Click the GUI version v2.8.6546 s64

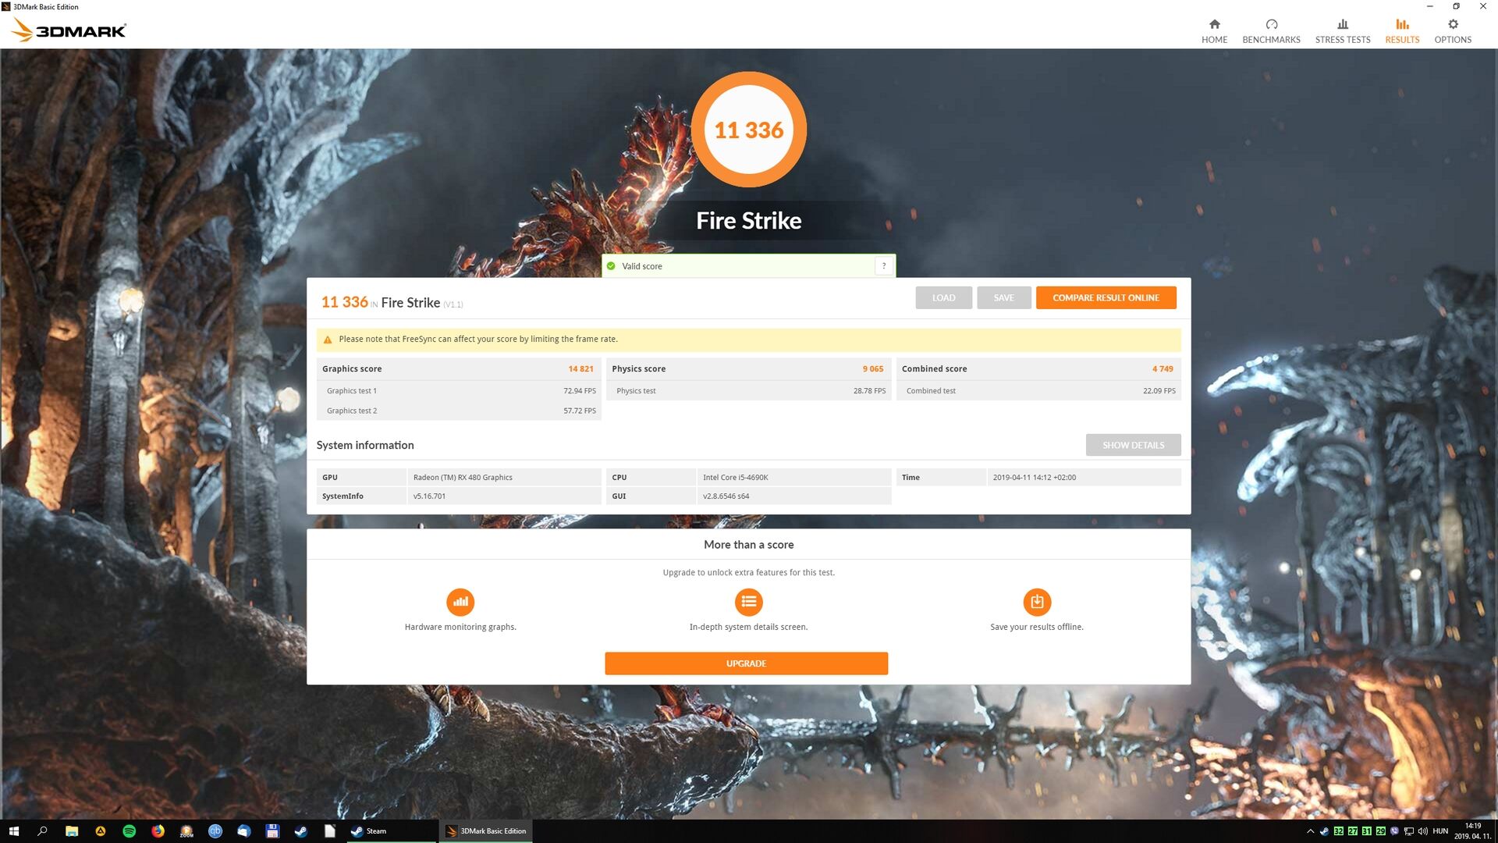pyautogui.click(x=726, y=496)
